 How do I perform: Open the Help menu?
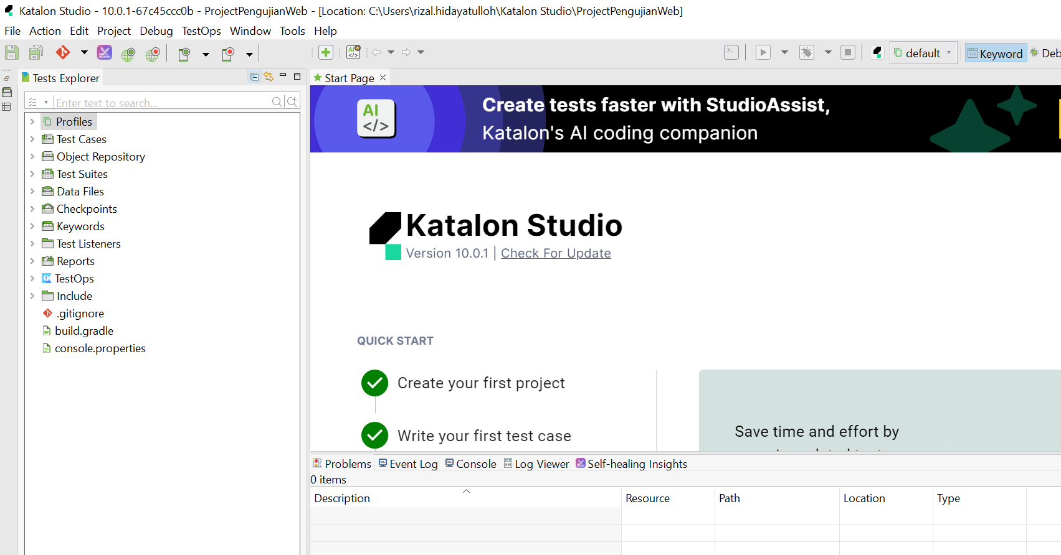[x=325, y=31]
